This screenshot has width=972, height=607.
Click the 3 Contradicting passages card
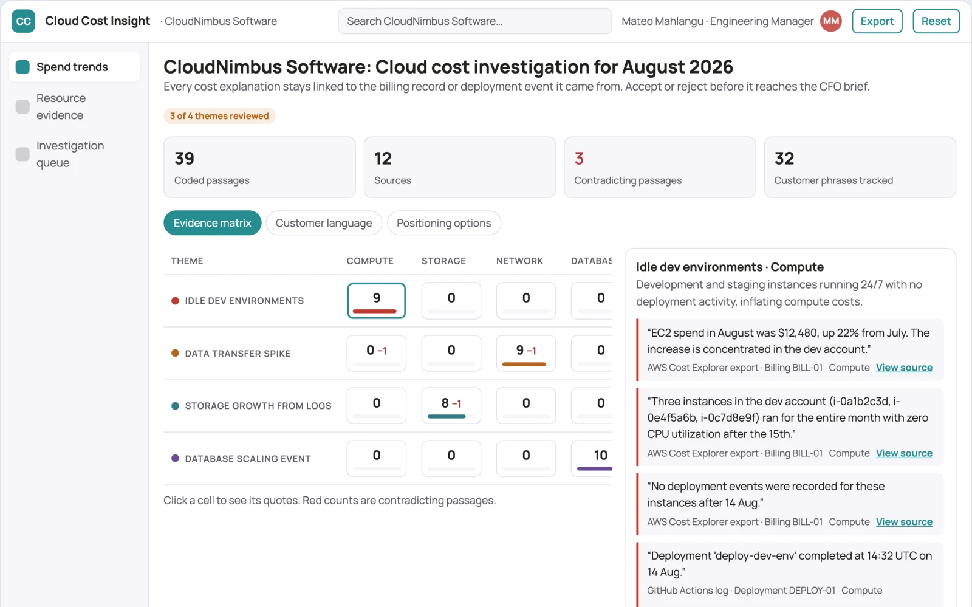coord(660,167)
